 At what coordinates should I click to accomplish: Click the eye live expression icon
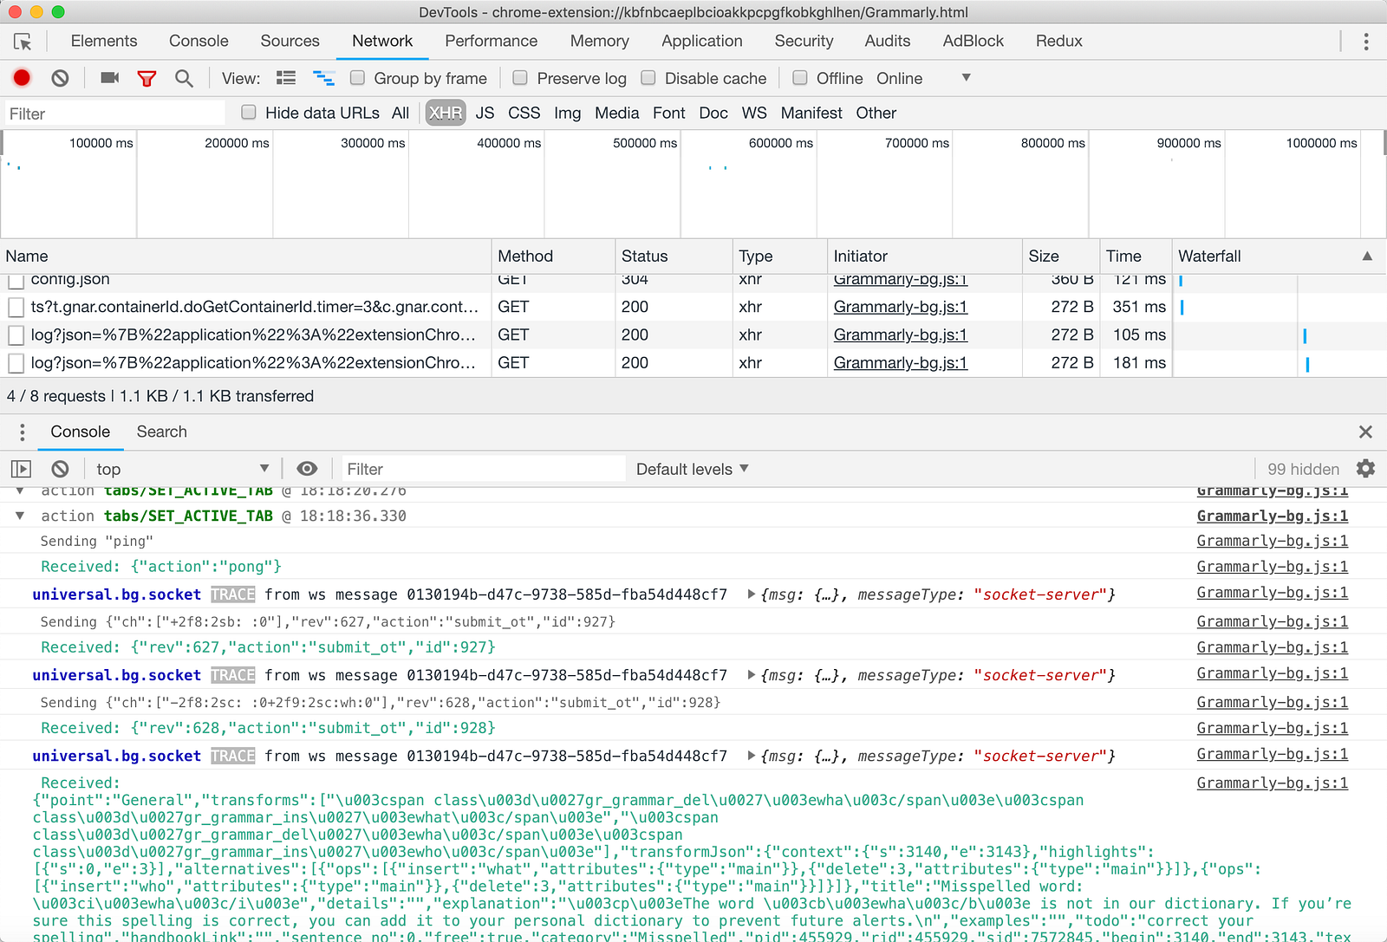pos(307,469)
